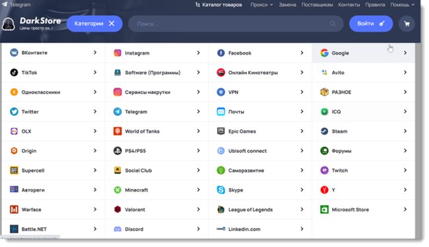Open the Контакты menu item
Image resolution: width=429 pixels, height=247 pixels.
349,5
